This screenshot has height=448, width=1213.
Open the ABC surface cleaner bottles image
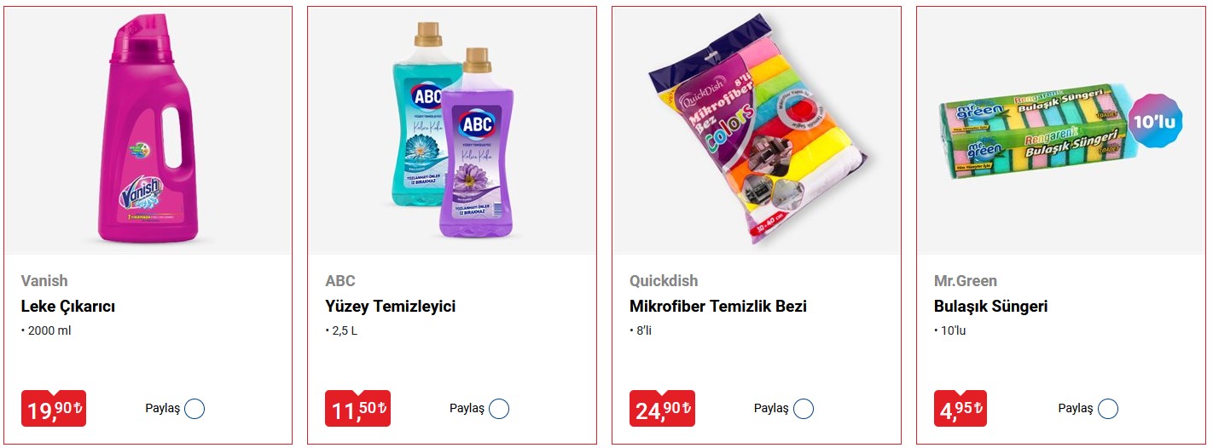click(x=453, y=129)
